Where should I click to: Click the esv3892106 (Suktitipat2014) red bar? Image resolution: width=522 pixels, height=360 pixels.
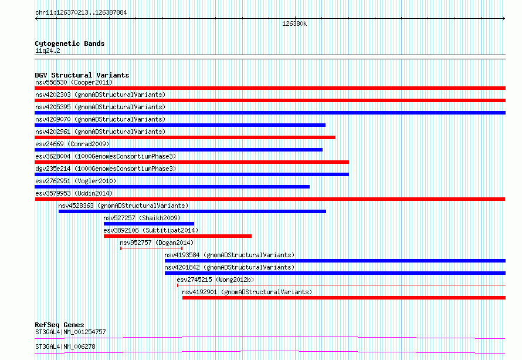tap(178, 236)
